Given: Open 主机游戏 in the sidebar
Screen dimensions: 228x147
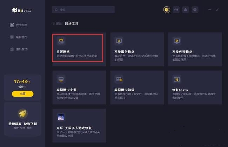Looking at the screenshot, I should [19, 49].
